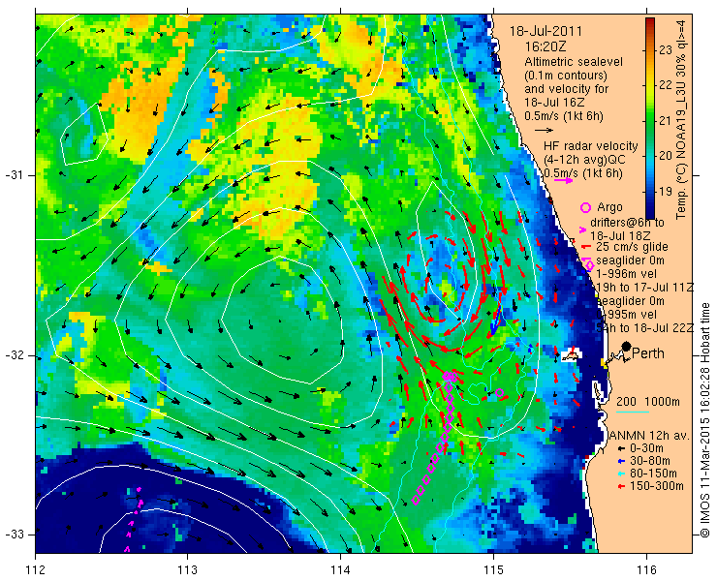The width and height of the screenshot is (717, 581).
Task: Click the 19h to 17-Jul 11Z text
Action: 645,288
